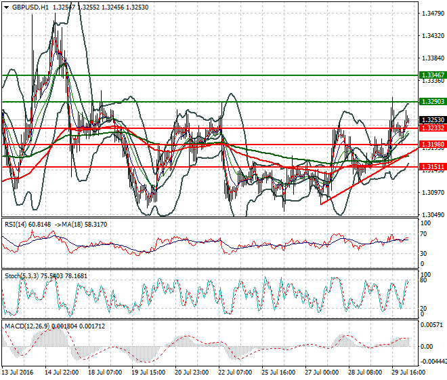The width and height of the screenshot is (447, 380).
Task: Click the arrow beside GBPUSD,H1 title
Action: tap(5, 6)
